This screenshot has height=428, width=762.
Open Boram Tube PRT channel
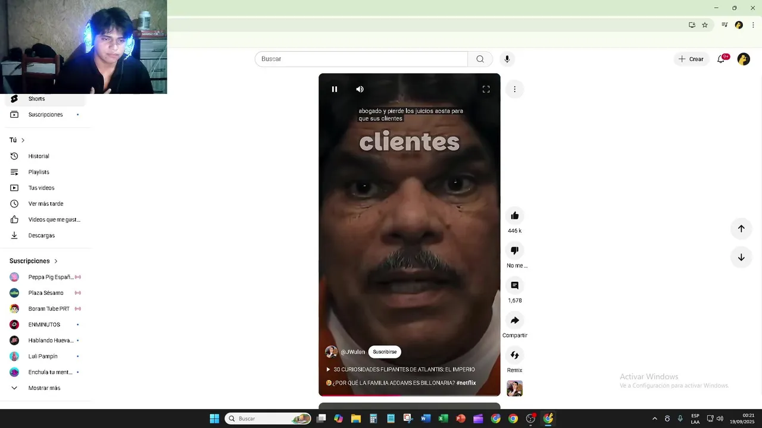click(45, 309)
